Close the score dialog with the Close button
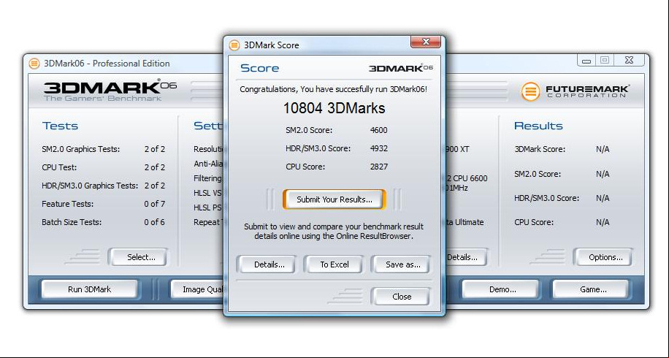The height and width of the screenshot is (358, 669). pos(401,297)
